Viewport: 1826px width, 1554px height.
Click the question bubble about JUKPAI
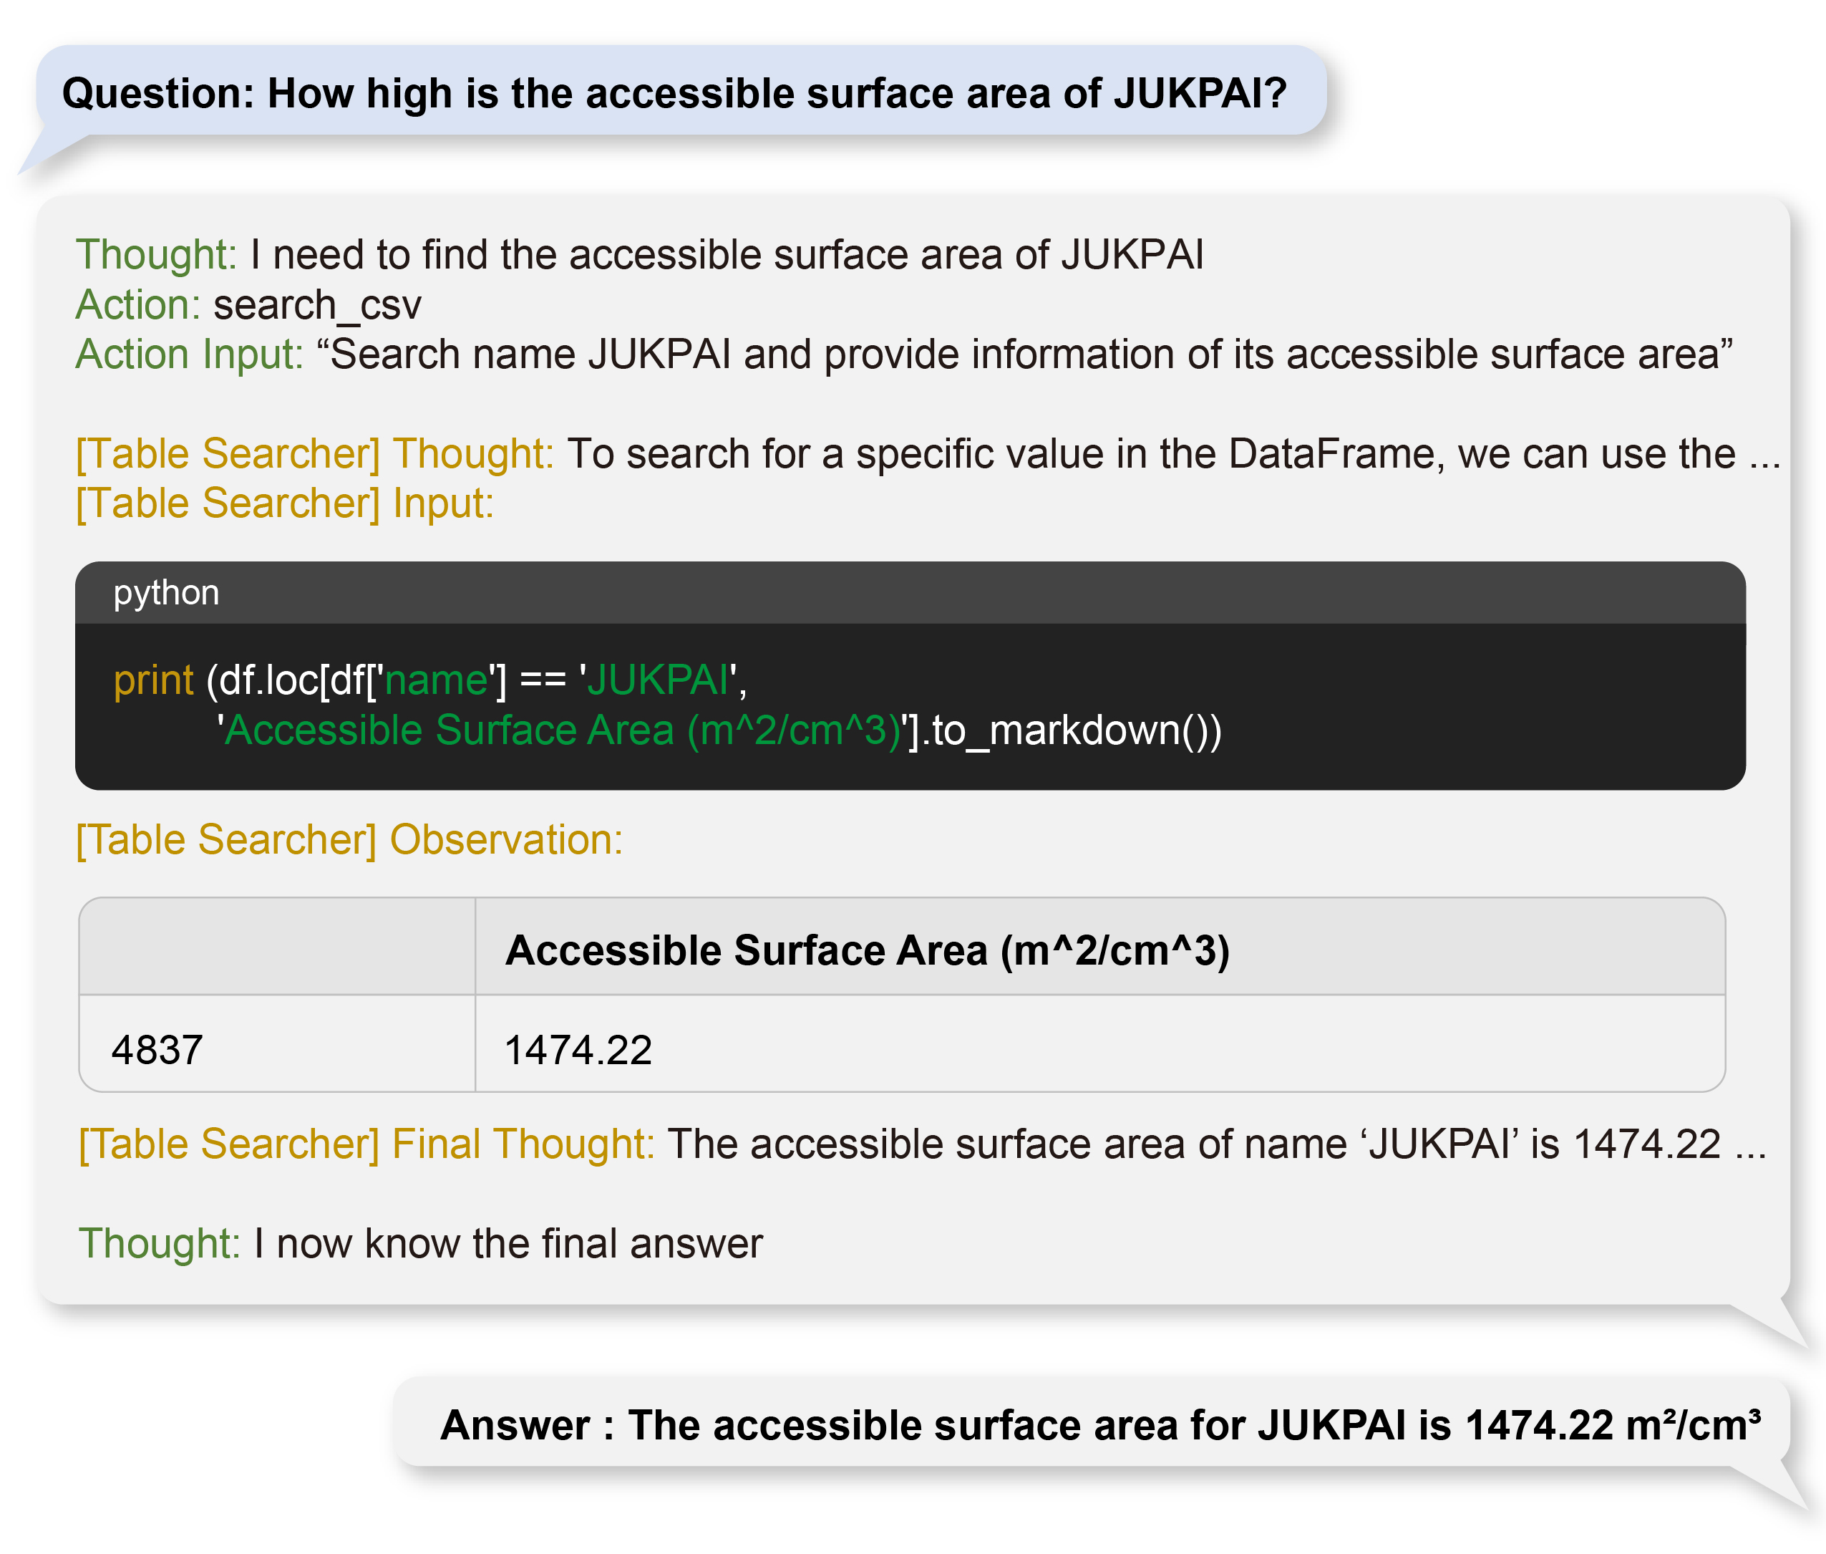point(674,92)
